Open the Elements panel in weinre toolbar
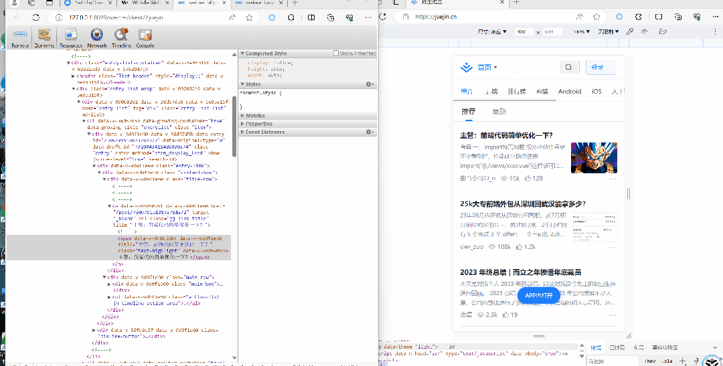Image resolution: width=723 pixels, height=366 pixels. pos(44,37)
